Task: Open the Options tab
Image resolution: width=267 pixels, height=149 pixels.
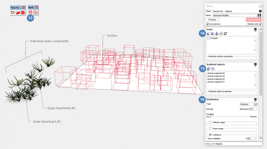Action: coord(228,11)
